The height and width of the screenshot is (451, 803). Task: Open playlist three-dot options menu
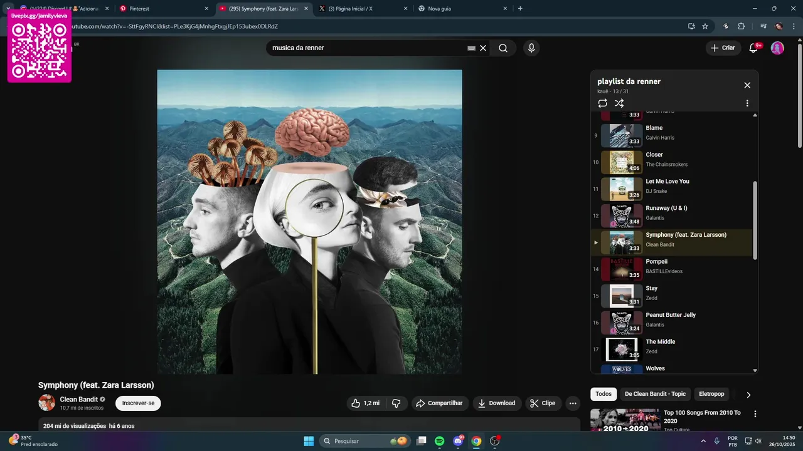click(x=747, y=103)
